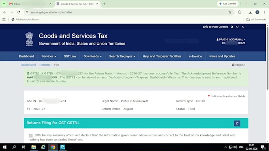269x151 pixels.
Task: Open the browser extensions puzzle icon
Action: tap(240, 12)
